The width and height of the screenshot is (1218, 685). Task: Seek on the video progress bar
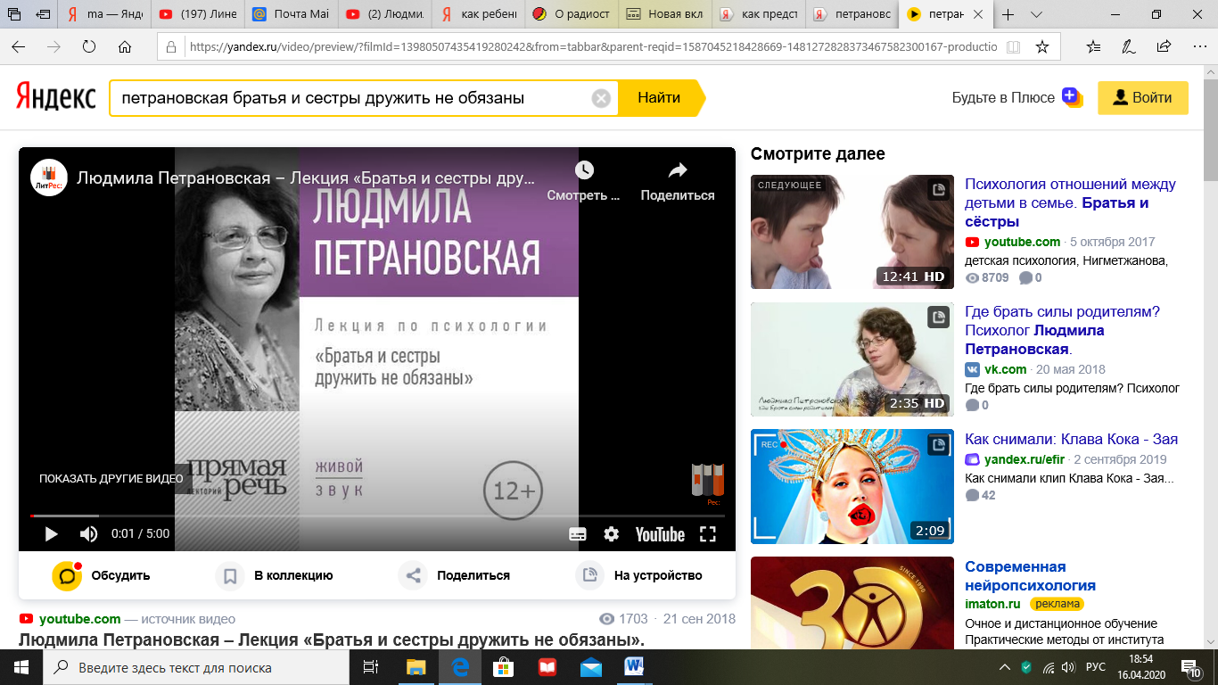point(377,516)
